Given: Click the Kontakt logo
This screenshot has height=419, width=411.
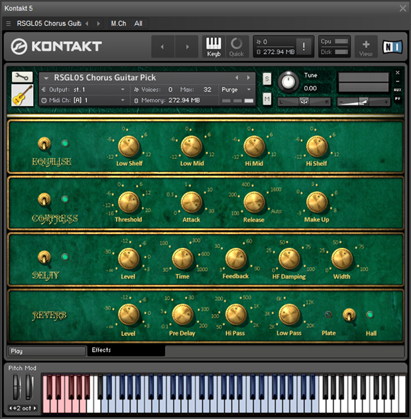Looking at the screenshot, I should click(56, 46).
